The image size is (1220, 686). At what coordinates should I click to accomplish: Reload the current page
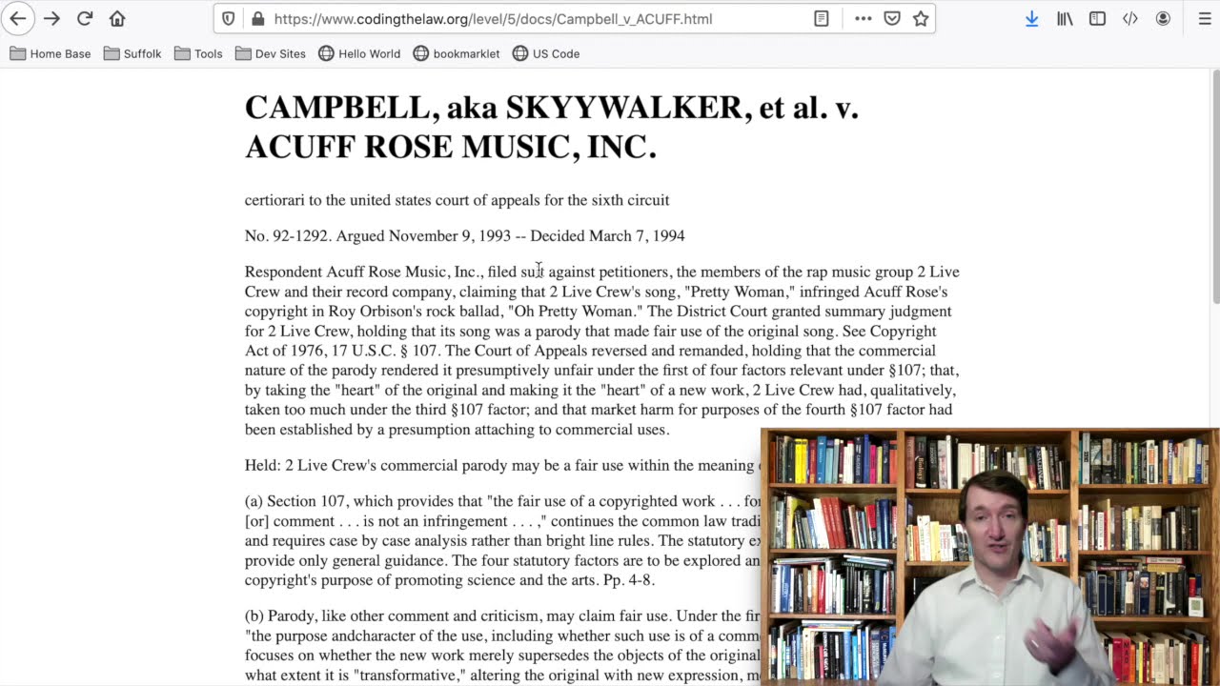click(85, 18)
